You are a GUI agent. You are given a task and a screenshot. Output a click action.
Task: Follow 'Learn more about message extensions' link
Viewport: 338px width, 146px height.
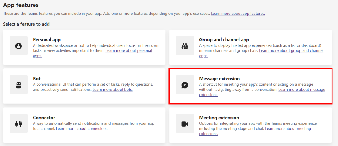[x=301, y=90]
